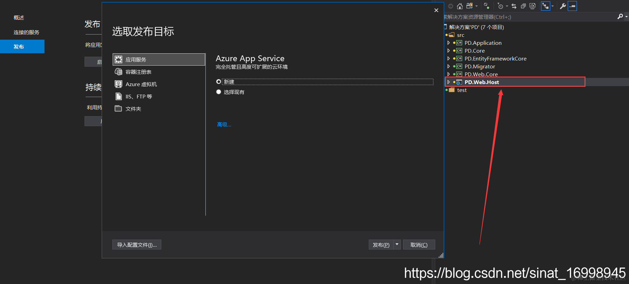
Task: Open the 高级... advanced link
Action: (224, 124)
